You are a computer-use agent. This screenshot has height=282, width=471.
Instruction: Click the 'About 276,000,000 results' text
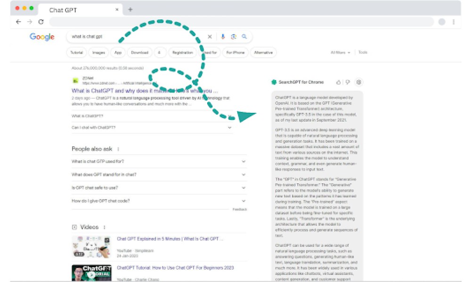(107, 68)
